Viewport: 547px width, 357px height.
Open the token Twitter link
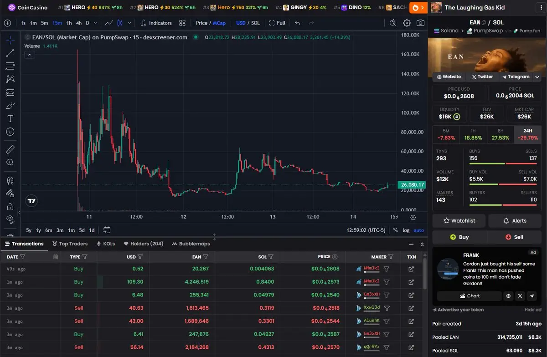coord(482,76)
